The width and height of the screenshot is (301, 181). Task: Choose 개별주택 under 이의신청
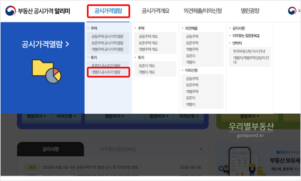pyautogui.click(x=192, y=91)
